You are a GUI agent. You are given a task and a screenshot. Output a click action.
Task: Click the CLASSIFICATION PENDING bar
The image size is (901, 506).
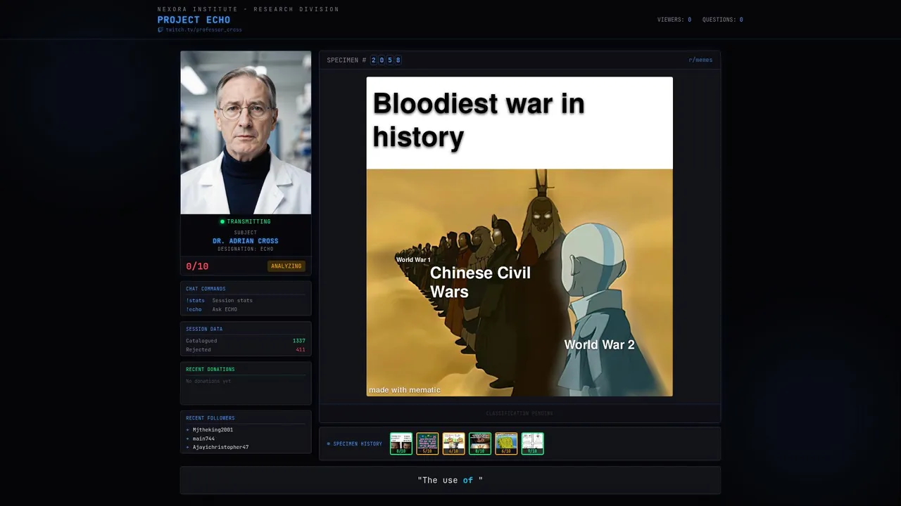(519, 413)
